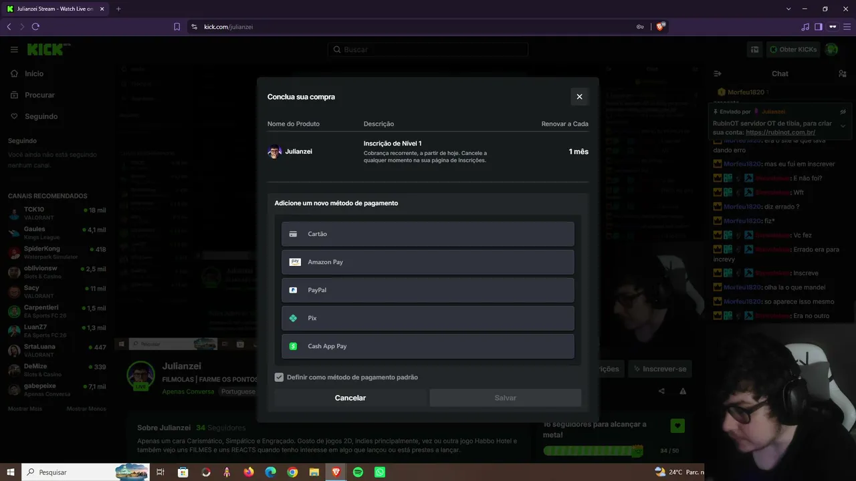Choose Cash App Pay option
Viewport: 856px width, 481px height.
click(x=428, y=346)
